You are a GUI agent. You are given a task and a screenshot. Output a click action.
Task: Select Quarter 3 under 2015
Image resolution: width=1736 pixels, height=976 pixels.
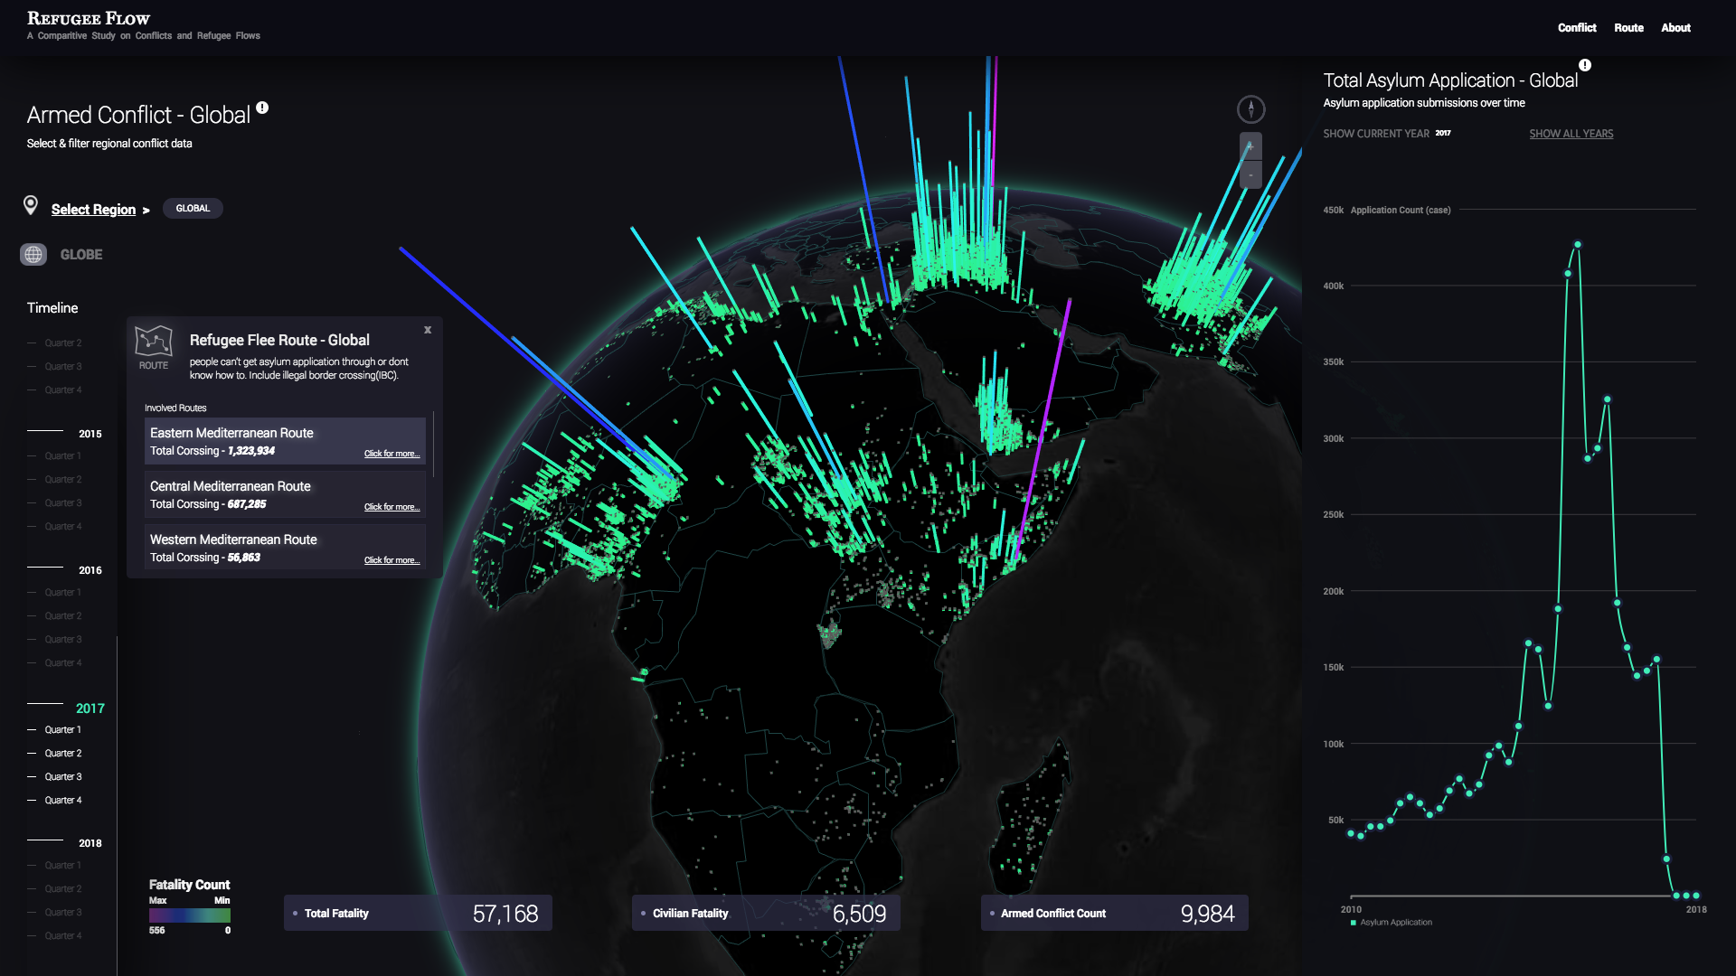(62, 503)
